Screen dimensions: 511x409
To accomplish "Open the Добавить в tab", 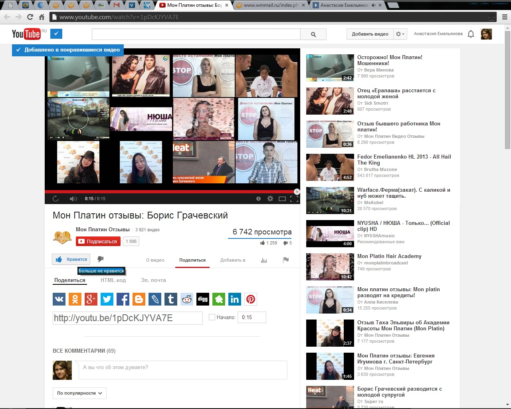I will tap(233, 260).
